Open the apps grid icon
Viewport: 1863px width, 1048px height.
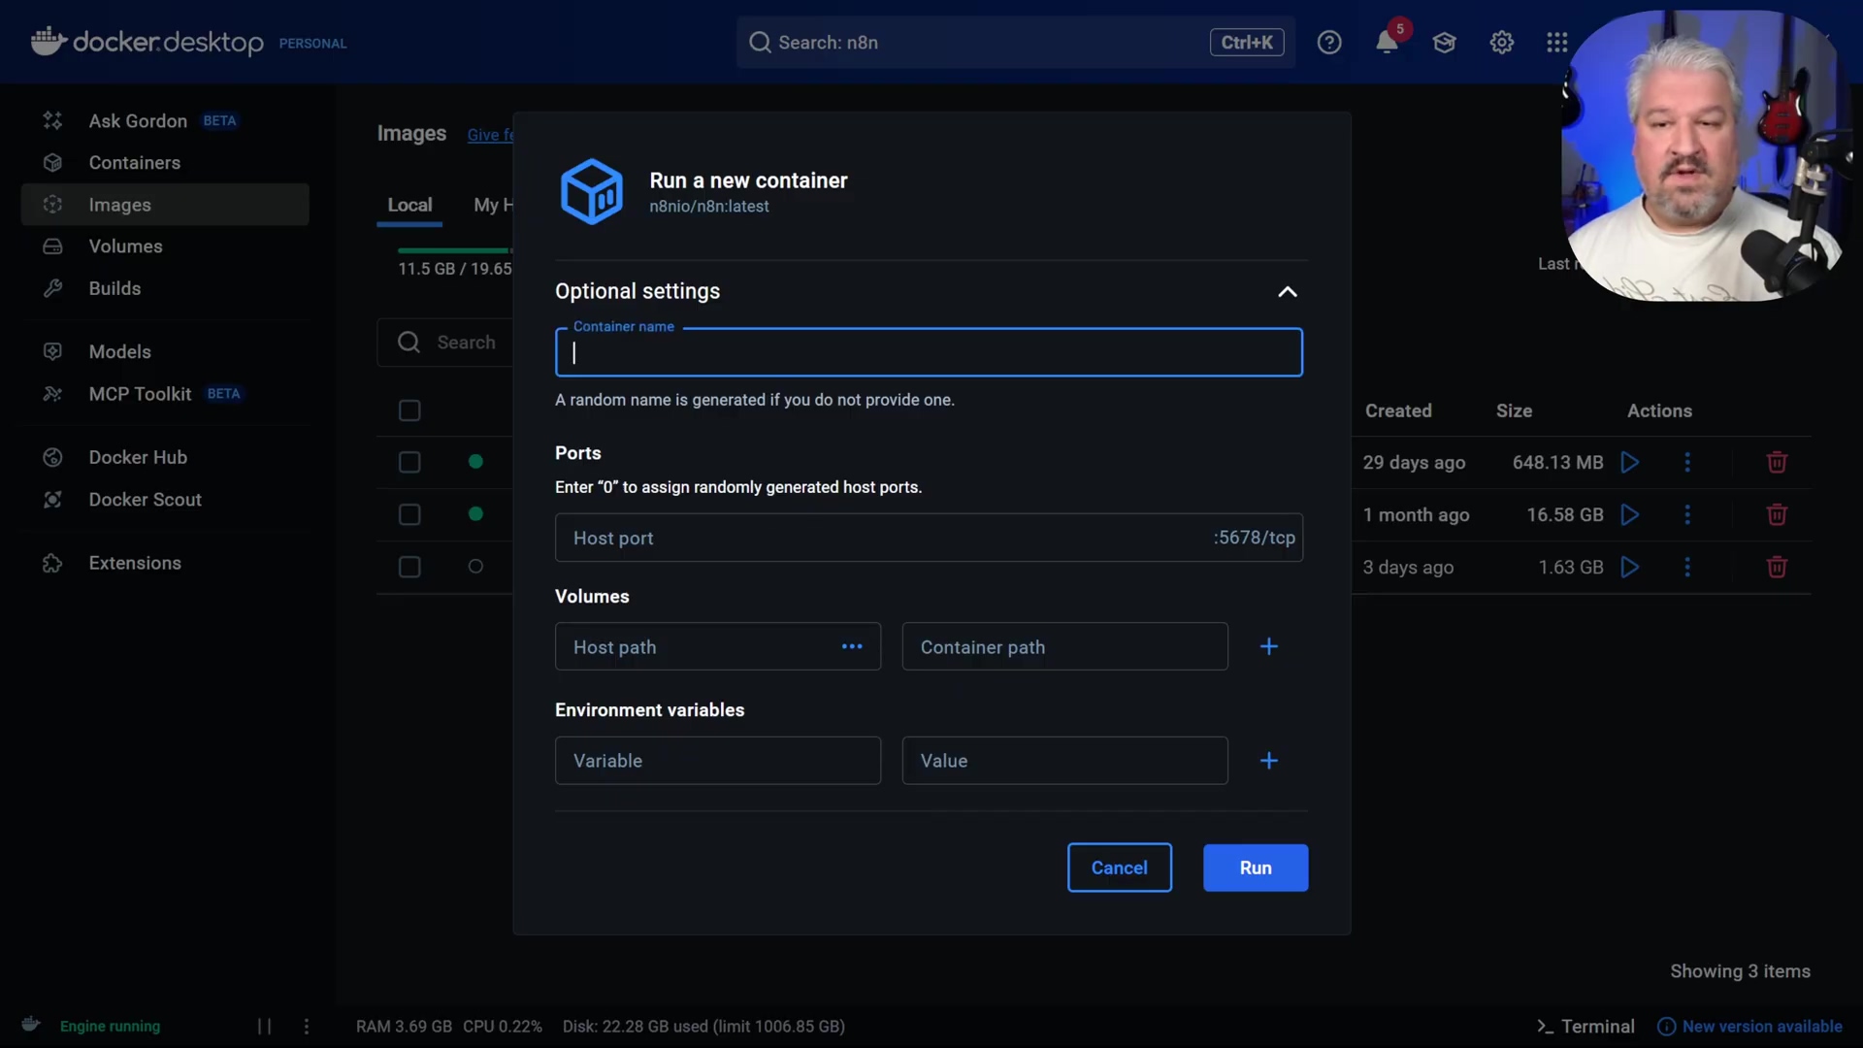[1556, 43]
